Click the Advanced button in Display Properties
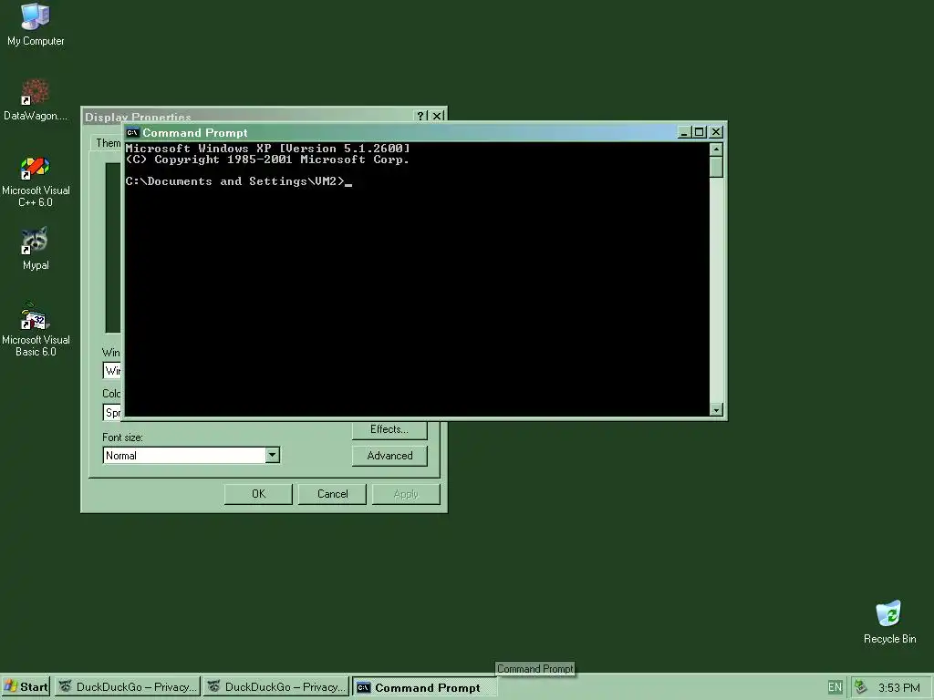Viewport: 934px width, 700px height. click(389, 456)
